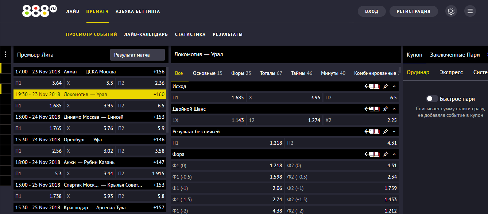Screen dimensions: 488x214
Task: Open the hamburger menu in header
Action: click(470, 11)
